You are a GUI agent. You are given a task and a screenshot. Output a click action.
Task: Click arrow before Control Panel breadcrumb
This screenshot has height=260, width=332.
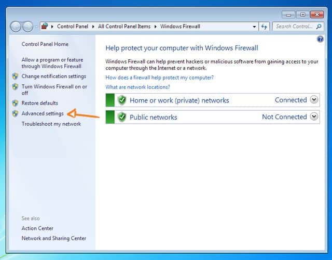pyautogui.click(x=52, y=27)
